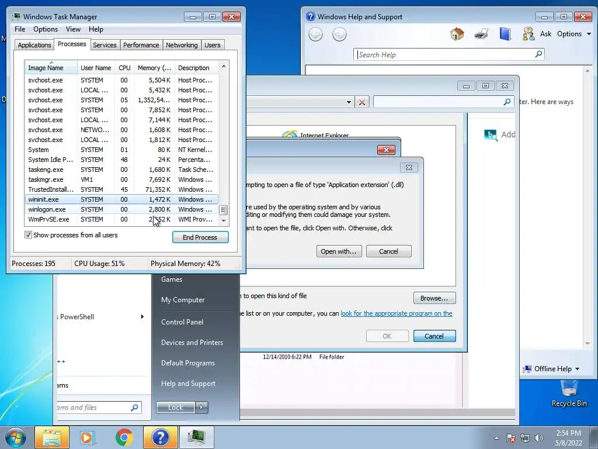Open the File menu in Task Manager
Image resolution: width=598 pixels, height=449 pixels.
20,29
